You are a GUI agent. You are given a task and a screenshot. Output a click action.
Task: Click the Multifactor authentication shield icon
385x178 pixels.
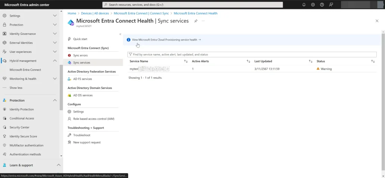click(5, 145)
